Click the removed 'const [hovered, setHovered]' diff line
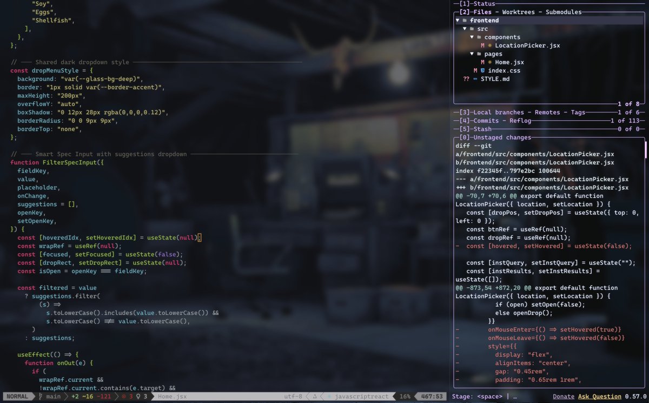 (544, 246)
